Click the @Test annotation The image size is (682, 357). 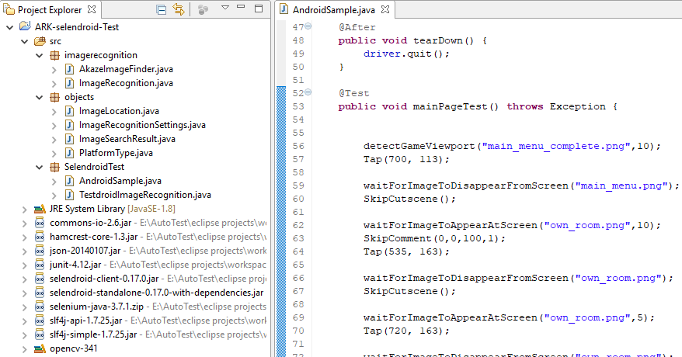(354, 93)
